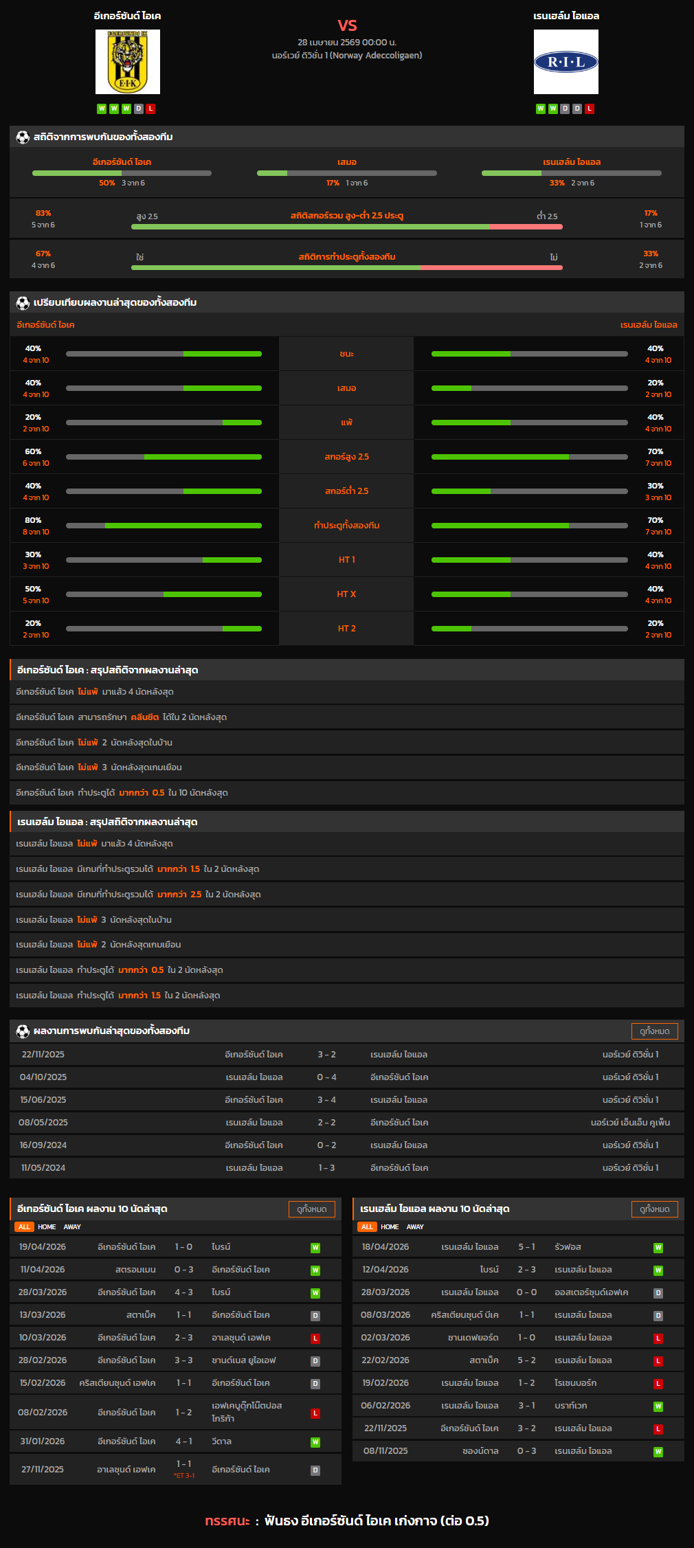Click D result badge for Ranheim 28/03/2026 match

click(x=658, y=1293)
